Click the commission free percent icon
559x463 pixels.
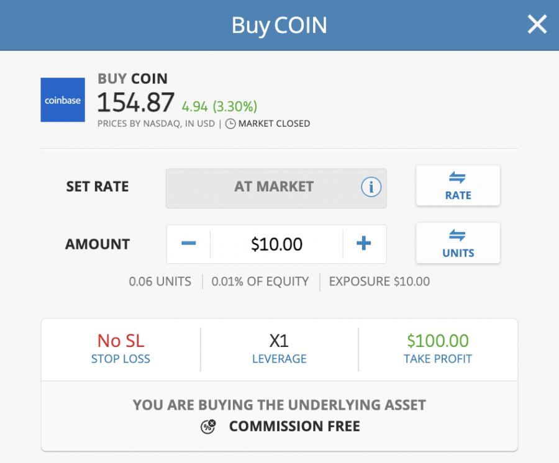point(208,426)
